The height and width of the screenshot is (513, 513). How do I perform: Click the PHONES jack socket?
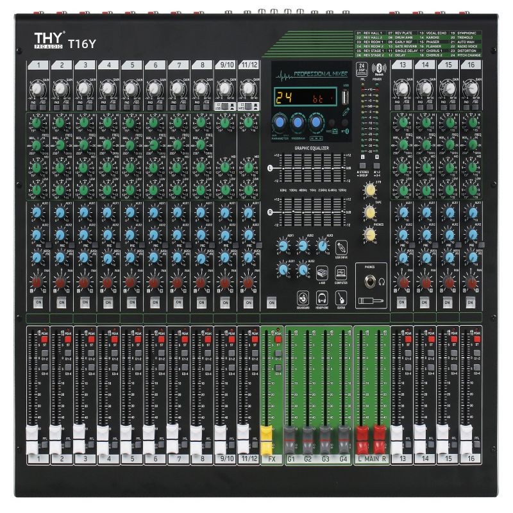pos(369,280)
